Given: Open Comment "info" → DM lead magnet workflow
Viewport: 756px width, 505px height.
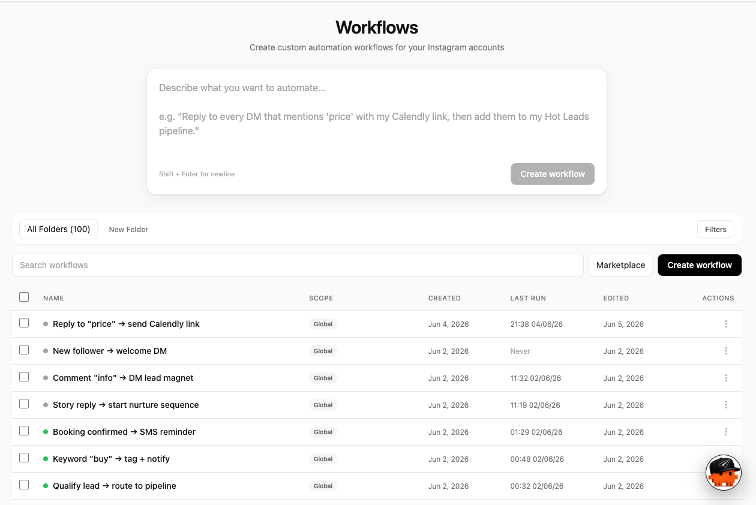Looking at the screenshot, I should click(123, 378).
